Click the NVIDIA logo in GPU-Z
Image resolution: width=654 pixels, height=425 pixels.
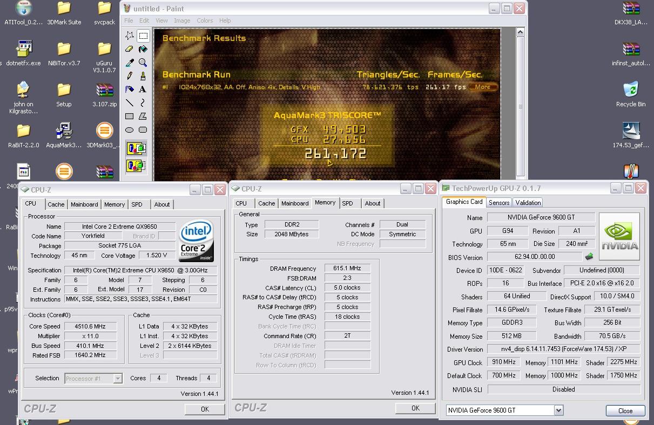(x=619, y=237)
